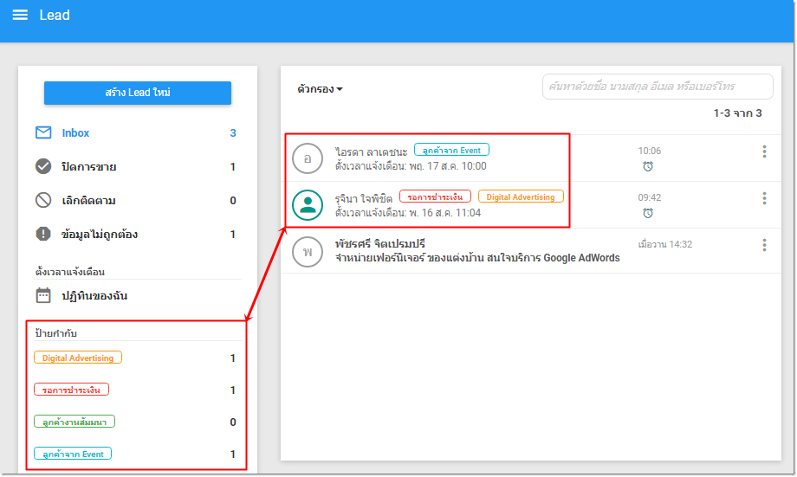Click the ปิดการขาย checkmark icon
The width and height of the screenshot is (797, 477).
[x=43, y=166]
